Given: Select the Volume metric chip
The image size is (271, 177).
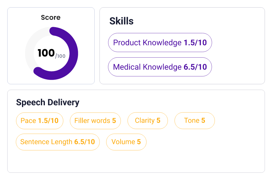Looking at the screenshot, I should 126,142.
